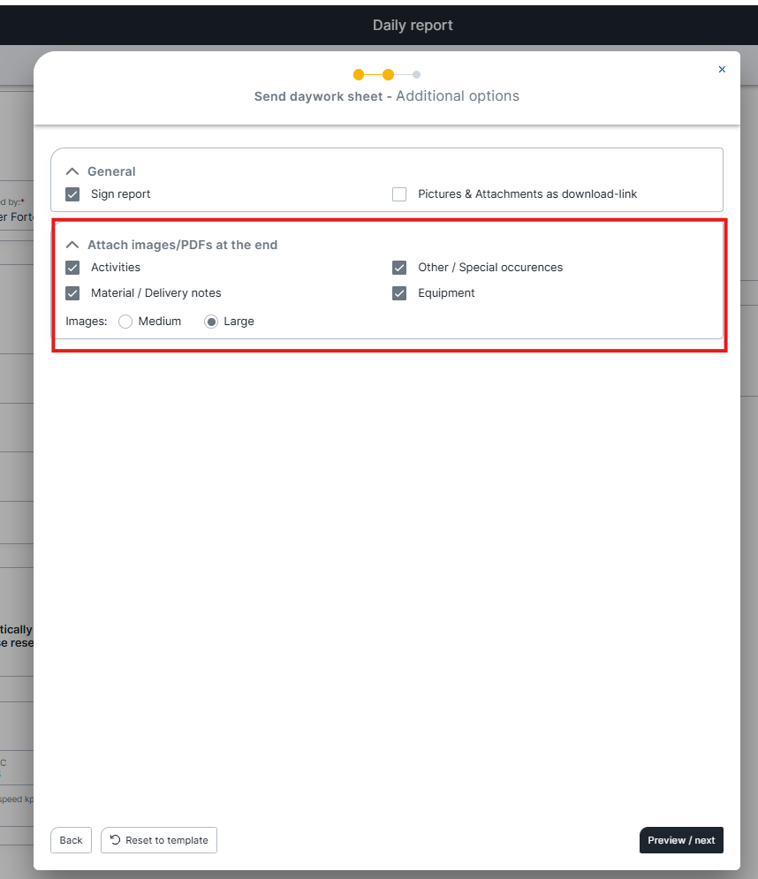
Task: Uncheck the Equipment checkbox
Action: [399, 293]
